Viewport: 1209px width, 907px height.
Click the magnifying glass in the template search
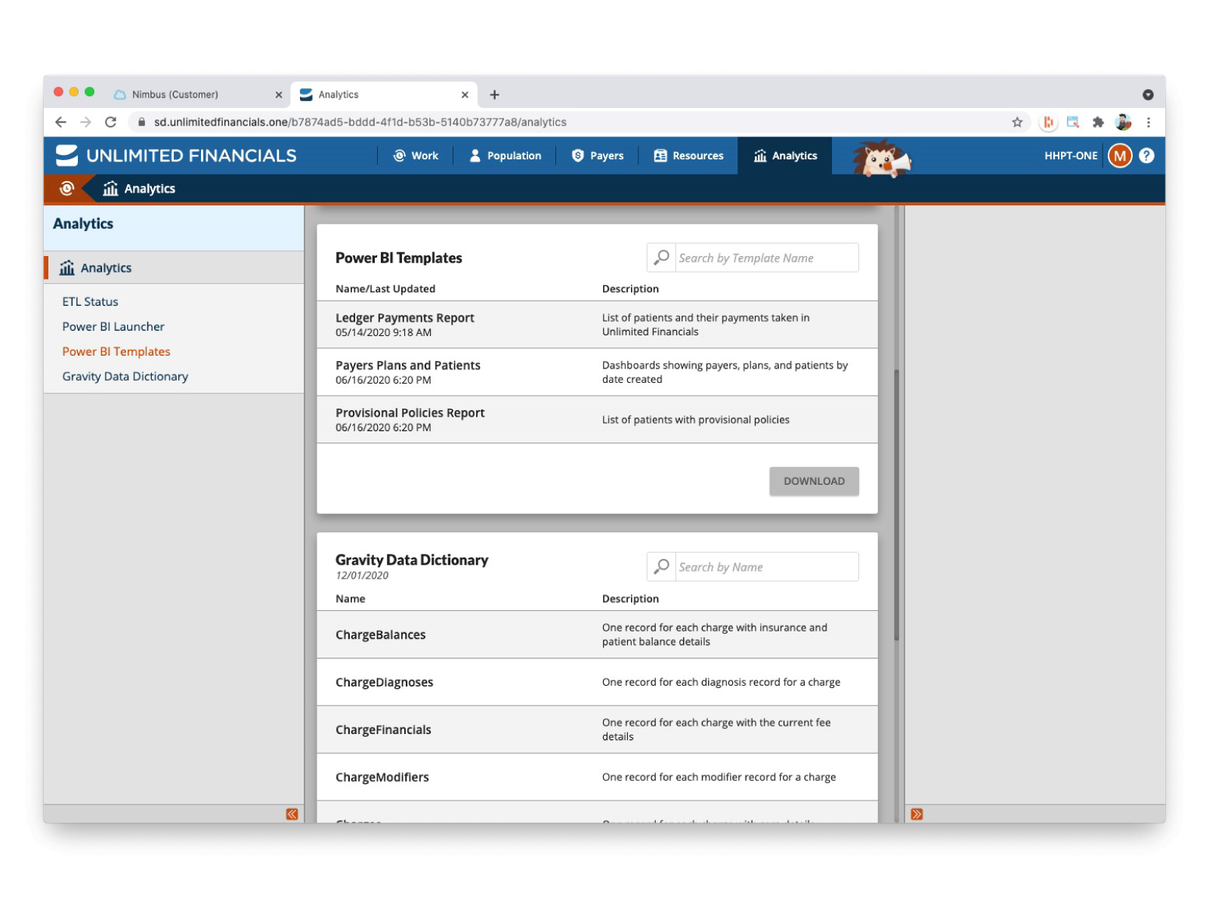pos(661,257)
